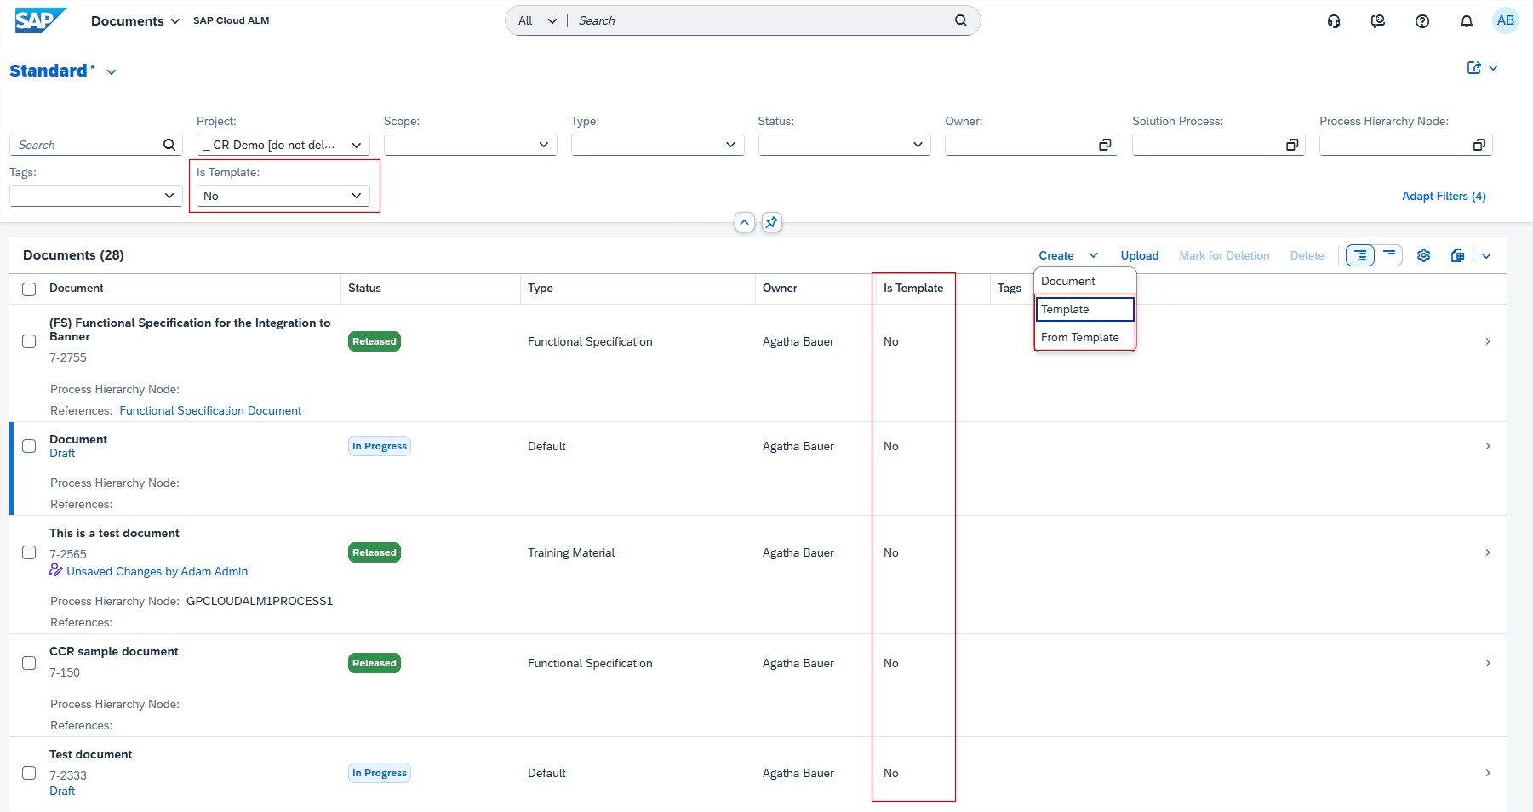Select checkbox for CCR sample document
The image size is (1533, 812).
tap(29, 663)
